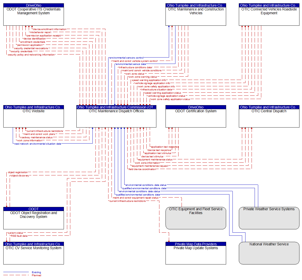
Task: Click 'maint and constr vehicle system control' label
Action: tap(135, 61)
